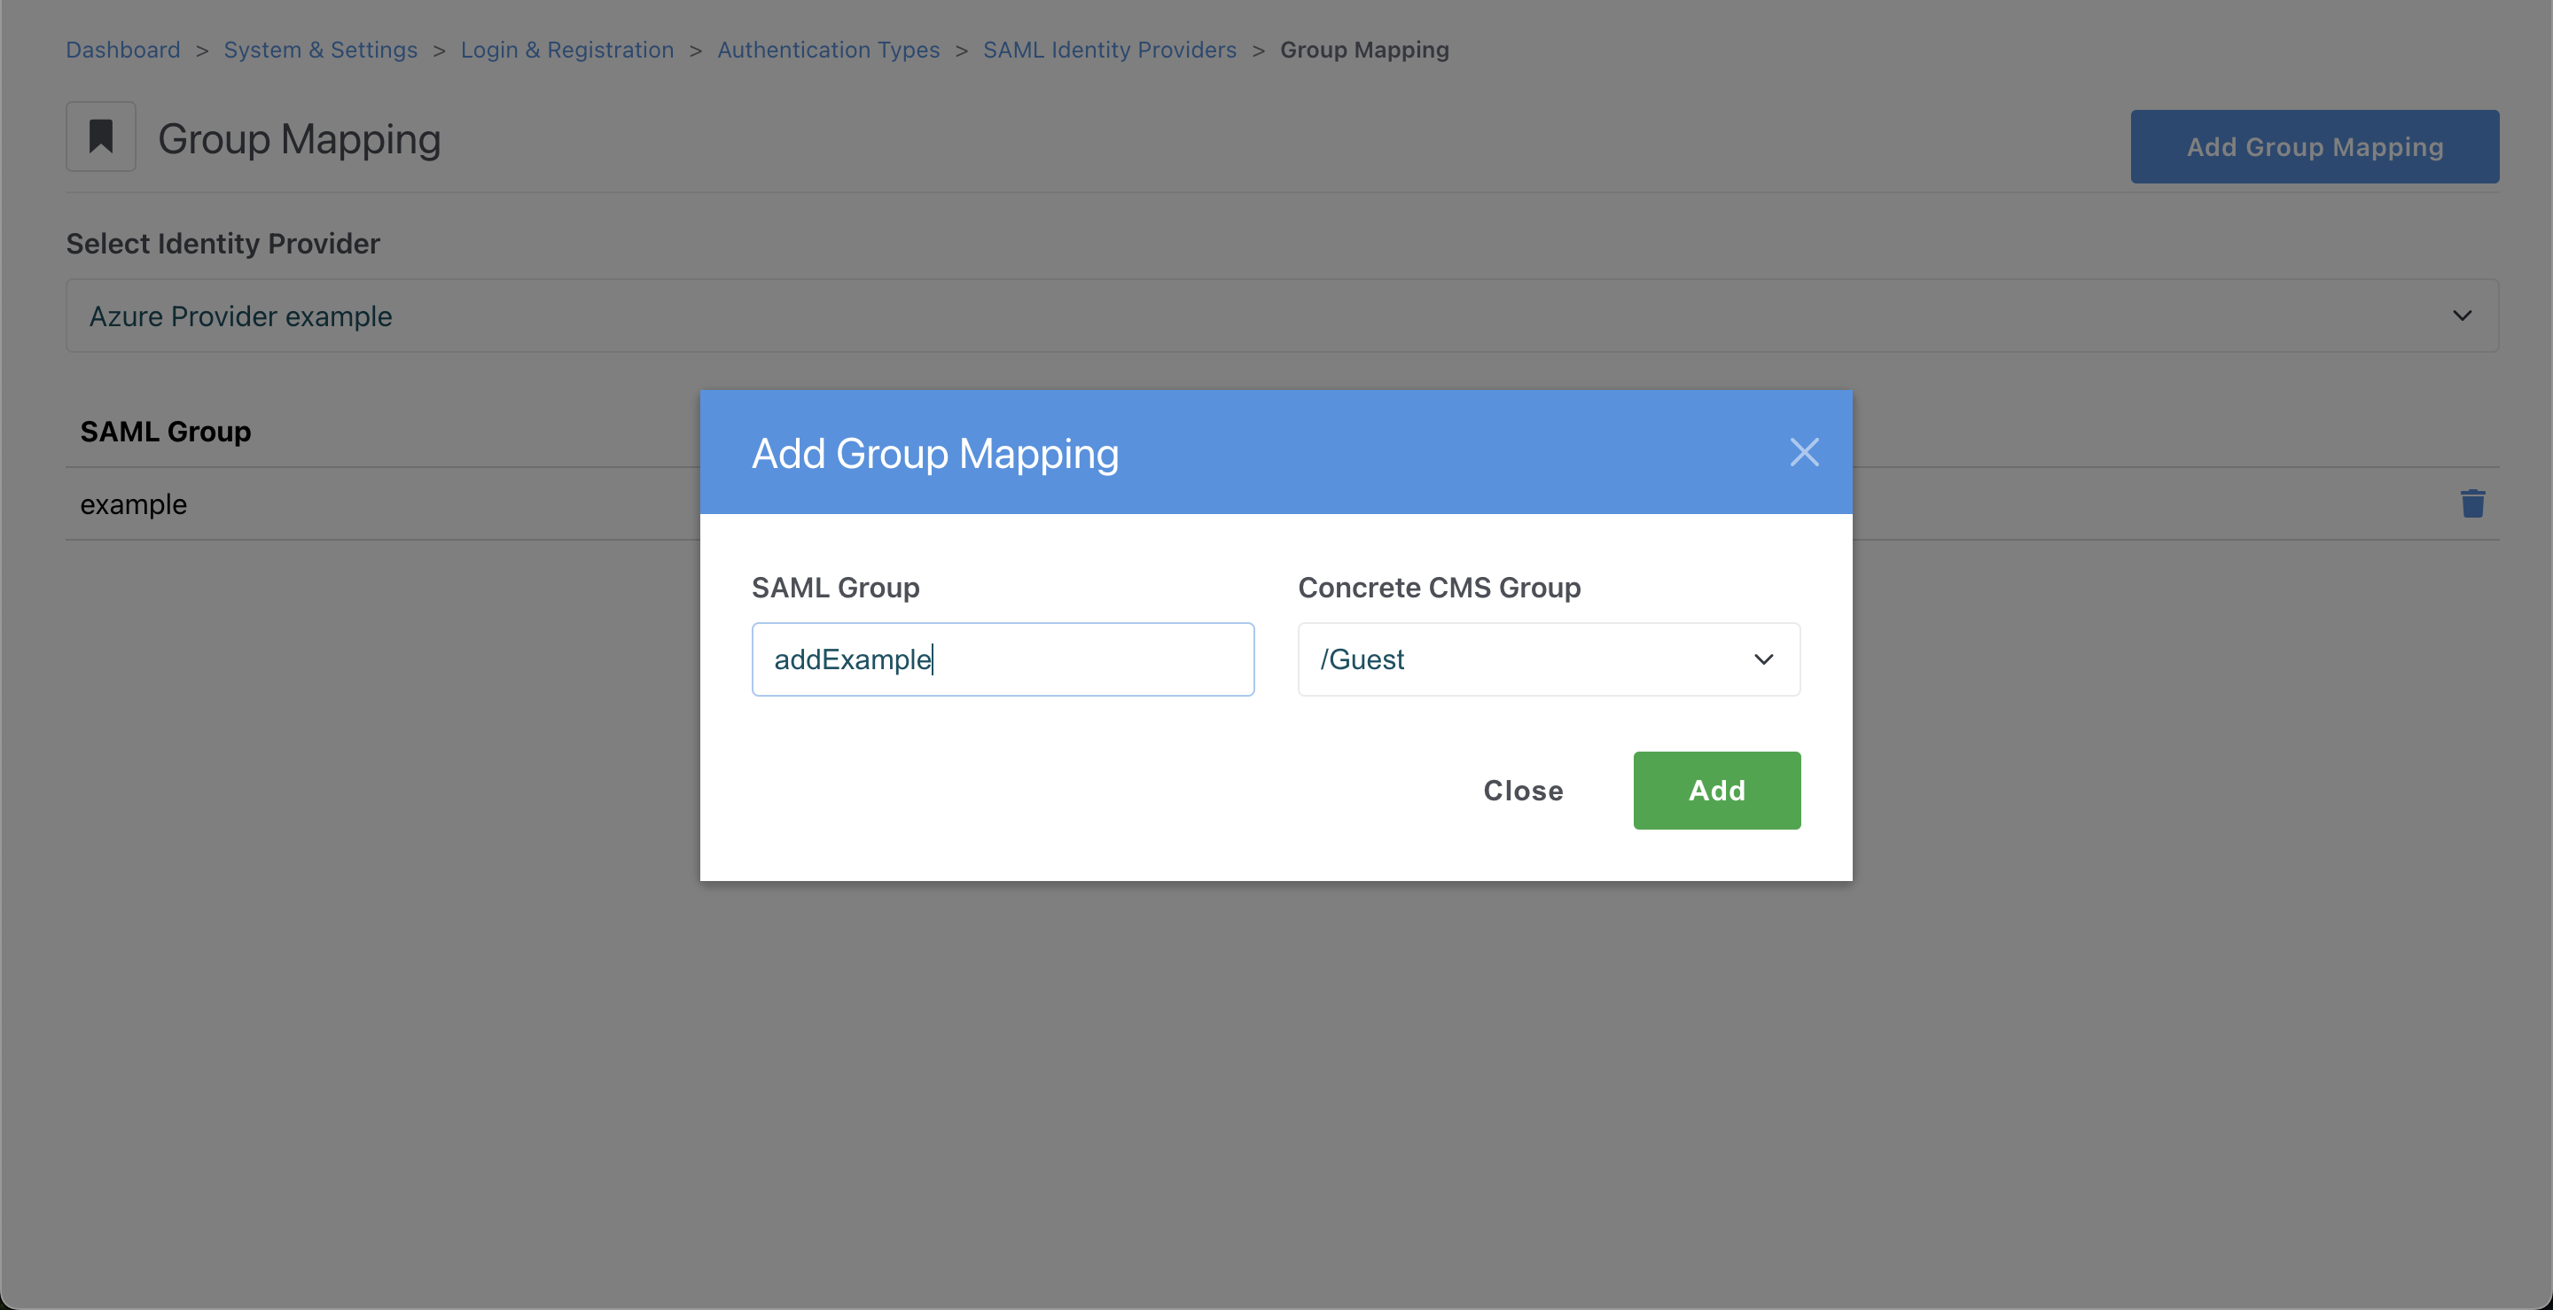Image resolution: width=2553 pixels, height=1310 pixels.
Task: Navigate to Login & Registration breadcrumb
Action: (567, 50)
